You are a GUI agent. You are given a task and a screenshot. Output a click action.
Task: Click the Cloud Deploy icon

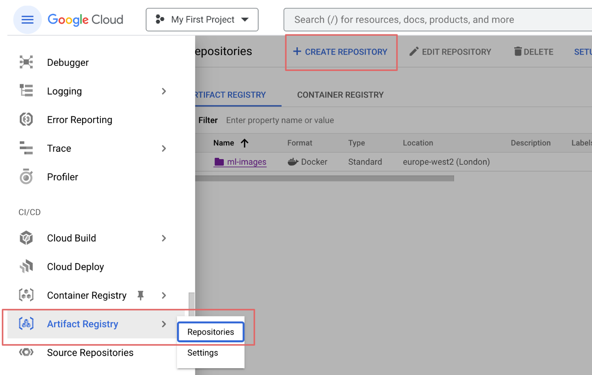coord(26,267)
